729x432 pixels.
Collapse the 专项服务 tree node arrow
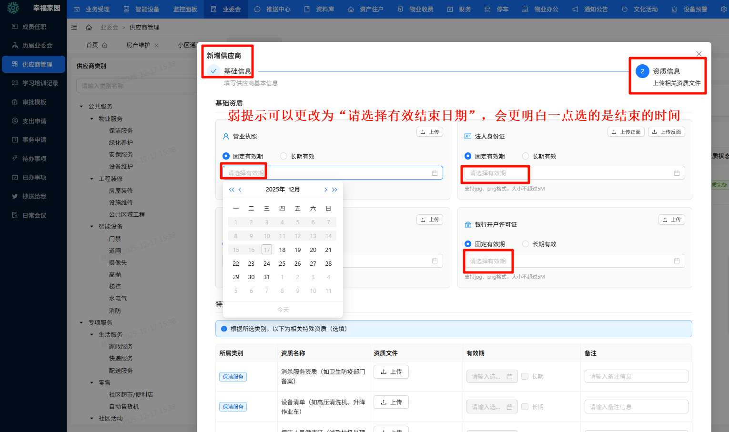[81, 322]
